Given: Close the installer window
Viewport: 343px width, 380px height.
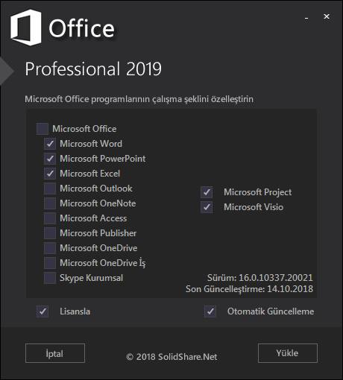Looking at the screenshot, I should (x=327, y=16).
